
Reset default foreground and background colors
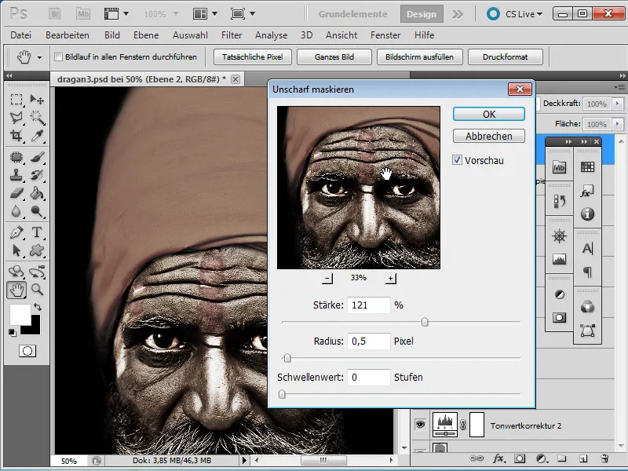pos(13,332)
